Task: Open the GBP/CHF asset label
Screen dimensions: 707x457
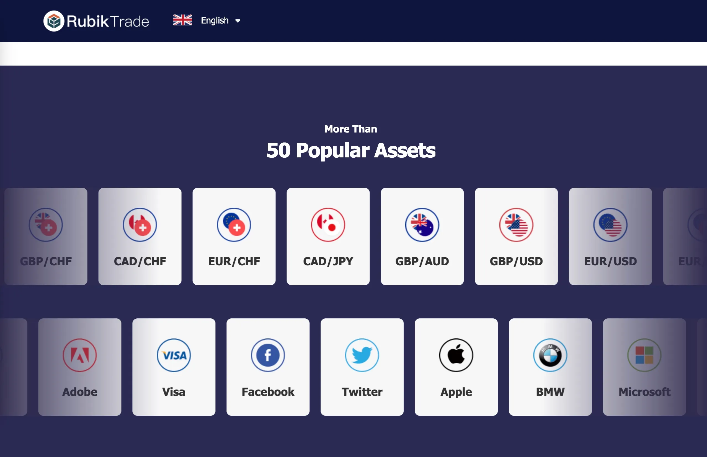Action: point(46,261)
